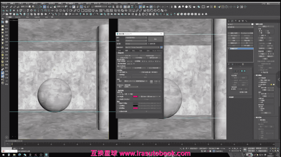Open the renderer dropdown showing Corona

(136, 44)
